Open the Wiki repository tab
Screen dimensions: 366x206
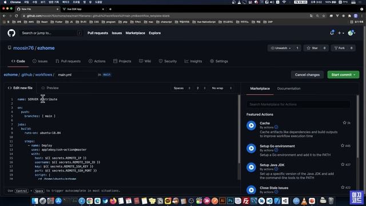point(145,61)
